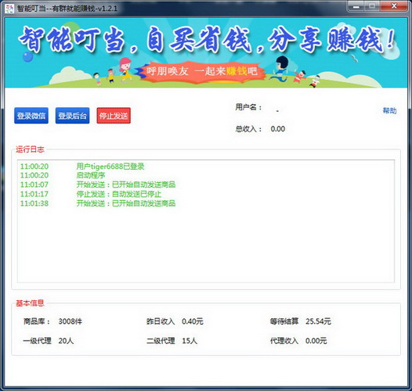Maximize the 智能叮当 window
Viewport: 412px width, 391px height.
click(x=372, y=6)
